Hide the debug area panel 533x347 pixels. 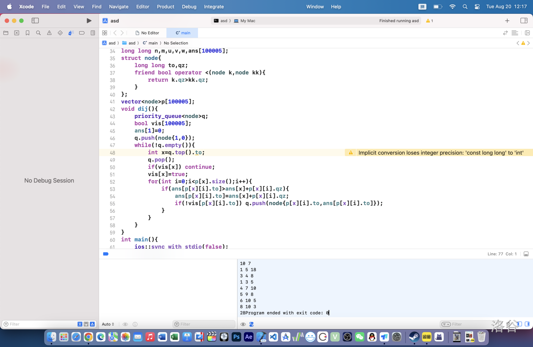point(526,254)
